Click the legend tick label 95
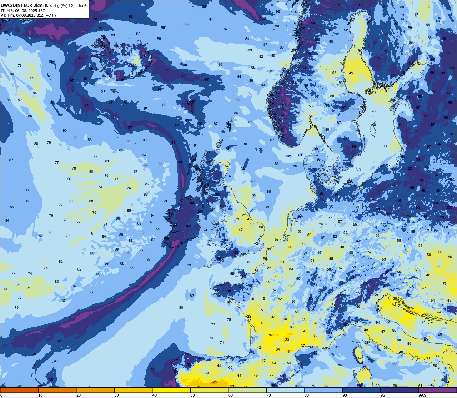This screenshot has width=457, height=398. click(383, 395)
